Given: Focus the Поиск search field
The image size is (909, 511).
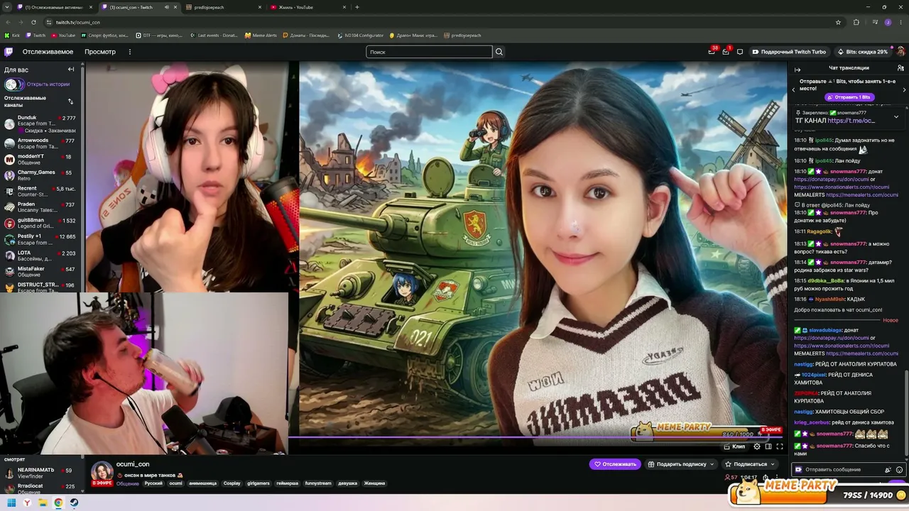Looking at the screenshot, I should (429, 52).
